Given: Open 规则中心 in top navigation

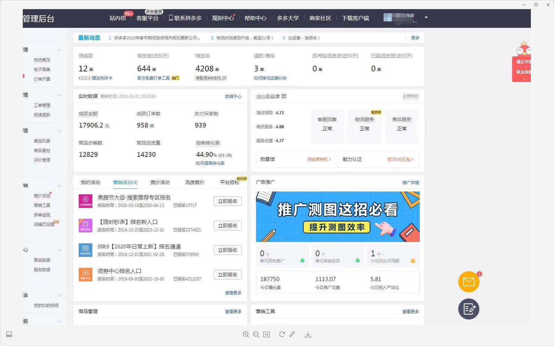Looking at the screenshot, I should pos(223,18).
